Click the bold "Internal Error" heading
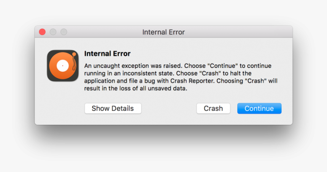This screenshot has width=327, height=172. click(107, 54)
